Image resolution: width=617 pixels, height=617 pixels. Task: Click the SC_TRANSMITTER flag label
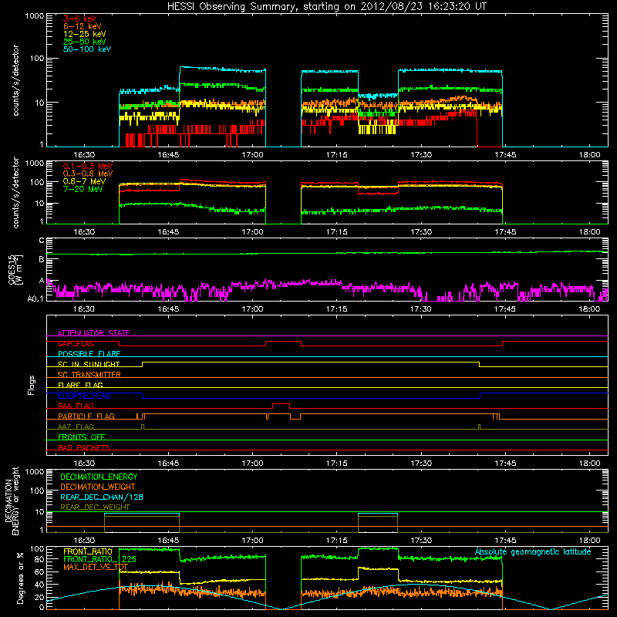89,375
